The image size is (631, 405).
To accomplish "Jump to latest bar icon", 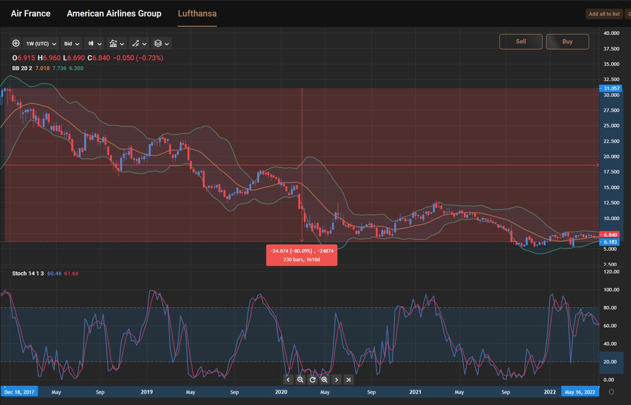I will click(x=349, y=379).
